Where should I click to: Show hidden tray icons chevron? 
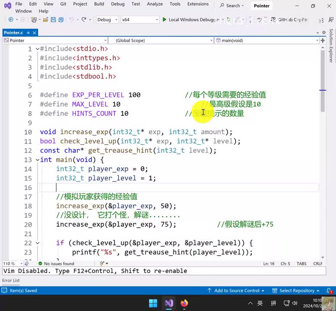[250, 303]
